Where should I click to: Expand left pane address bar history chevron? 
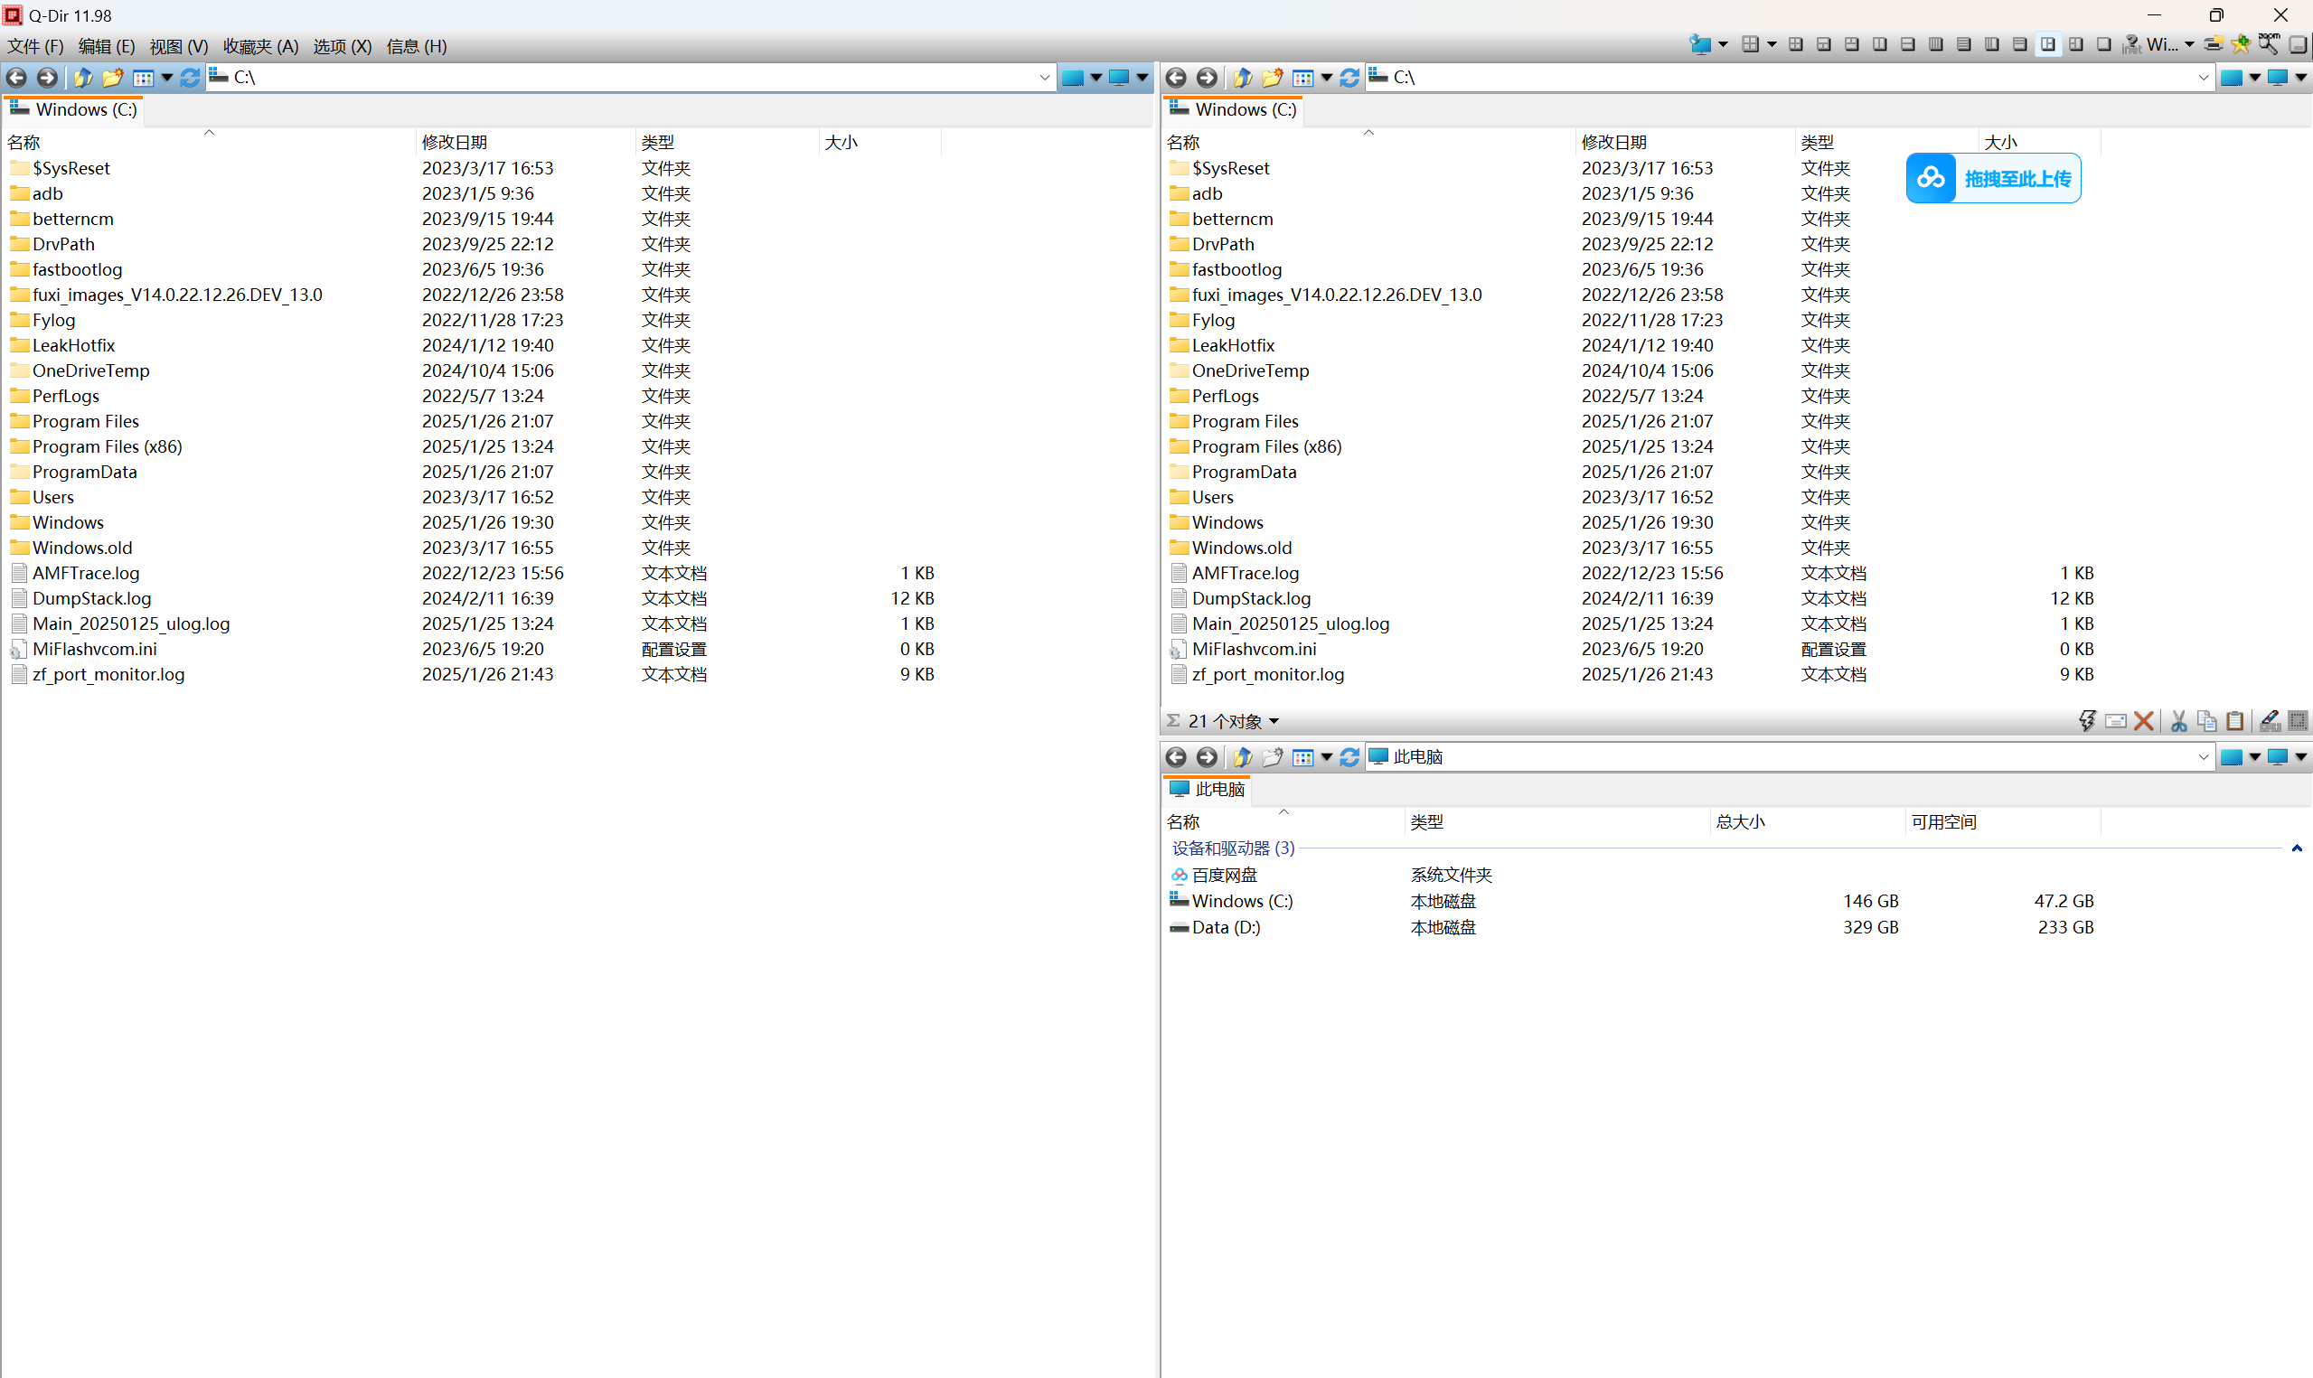point(1044,78)
